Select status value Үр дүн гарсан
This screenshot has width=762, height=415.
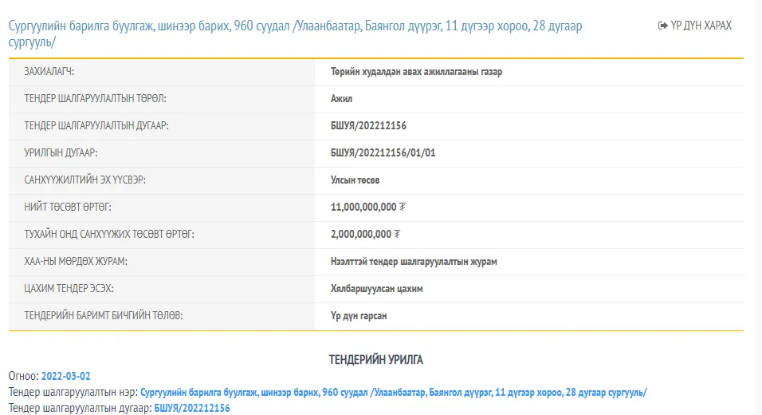[359, 316]
